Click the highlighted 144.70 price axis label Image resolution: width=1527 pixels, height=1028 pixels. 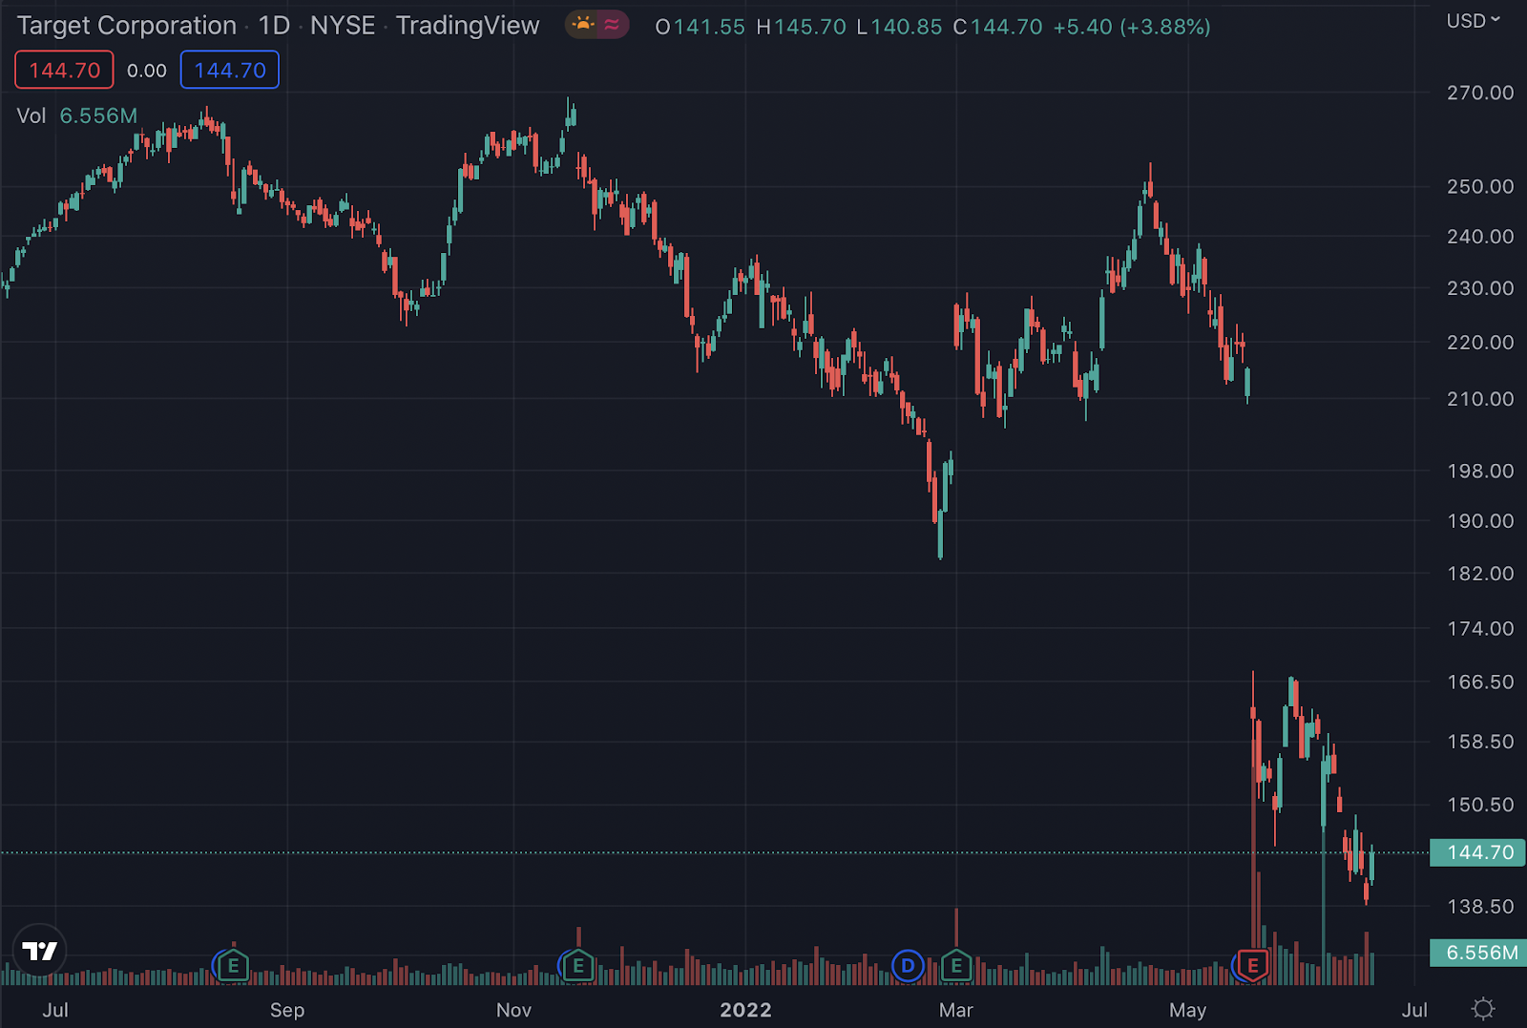pyautogui.click(x=1478, y=852)
